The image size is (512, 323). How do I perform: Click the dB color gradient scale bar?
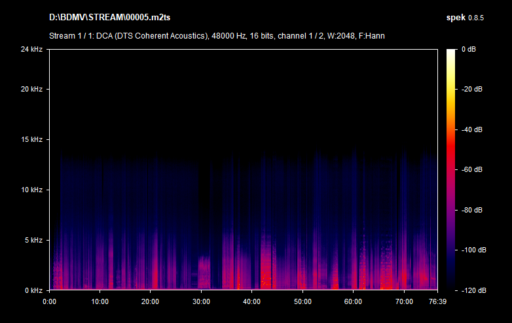point(451,170)
